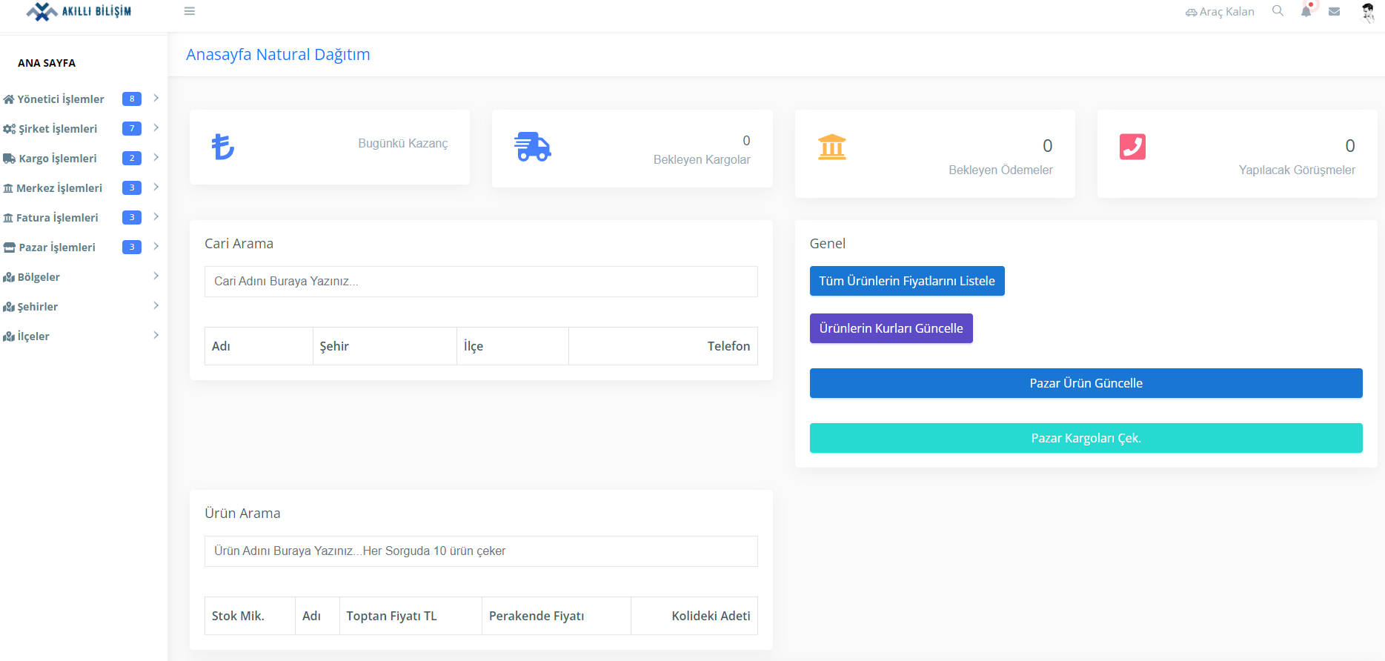Click the Pazar Ürün Güncelle button
The image size is (1385, 661).
pos(1086,383)
